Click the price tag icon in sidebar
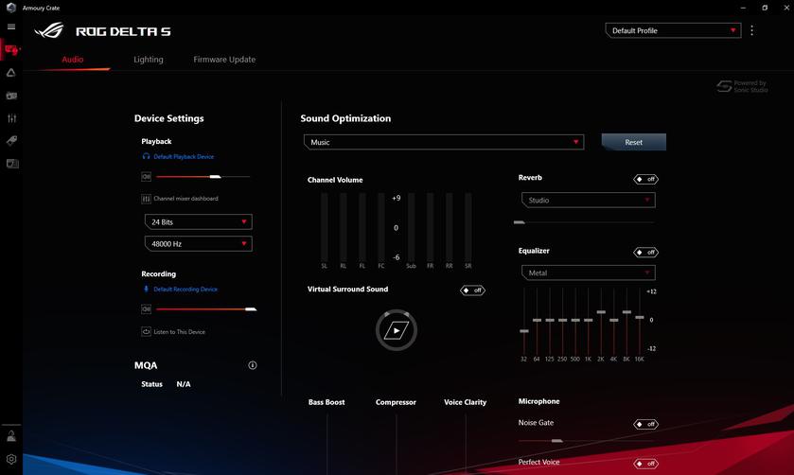Image resolution: width=794 pixels, height=475 pixels. coord(11,141)
